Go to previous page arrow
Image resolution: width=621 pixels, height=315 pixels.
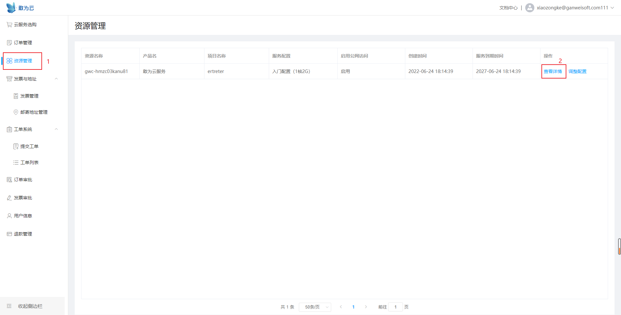tap(341, 307)
